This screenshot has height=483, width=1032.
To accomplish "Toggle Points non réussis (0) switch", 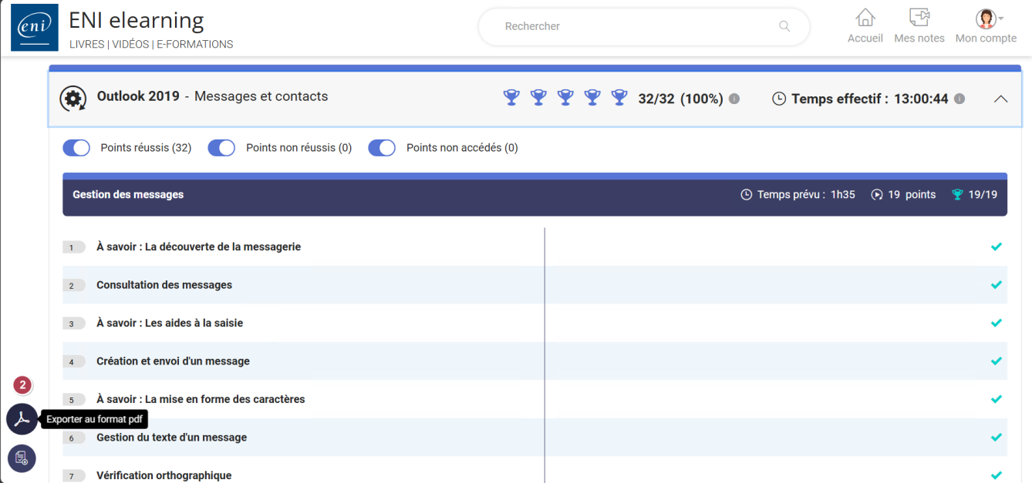I will coord(221,148).
